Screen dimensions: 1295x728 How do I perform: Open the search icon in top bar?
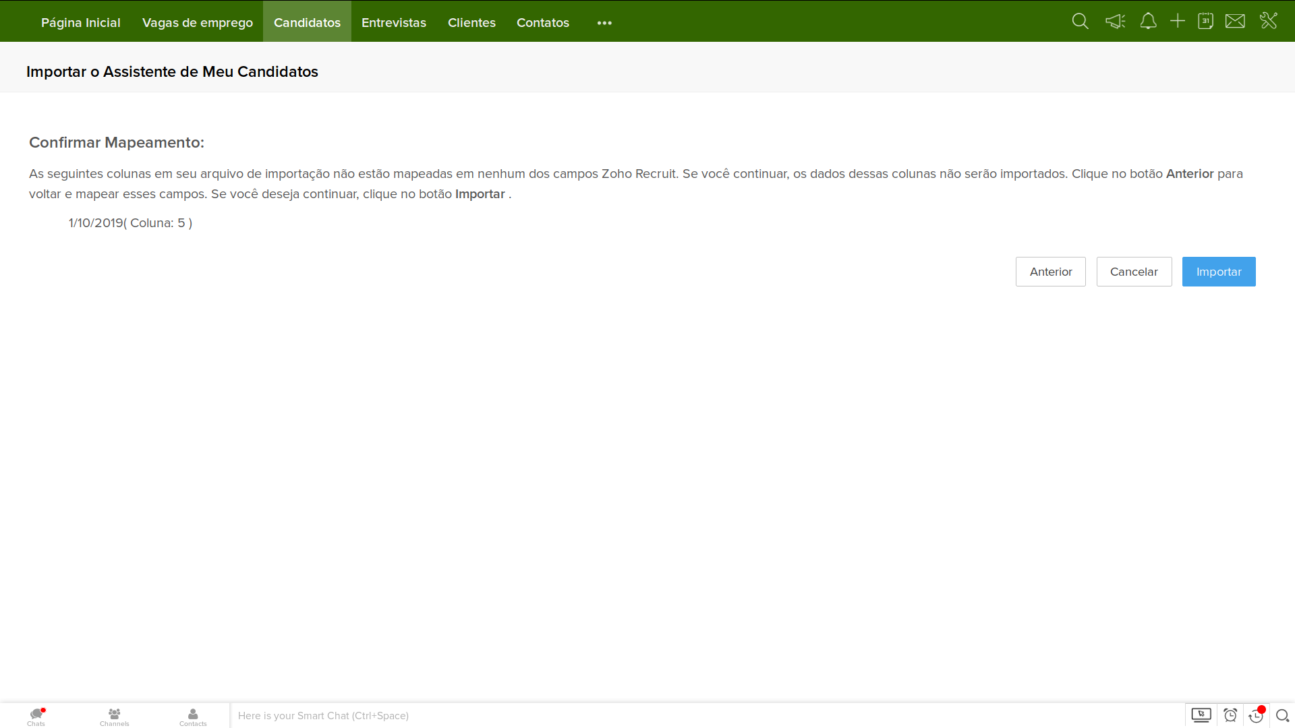point(1080,22)
